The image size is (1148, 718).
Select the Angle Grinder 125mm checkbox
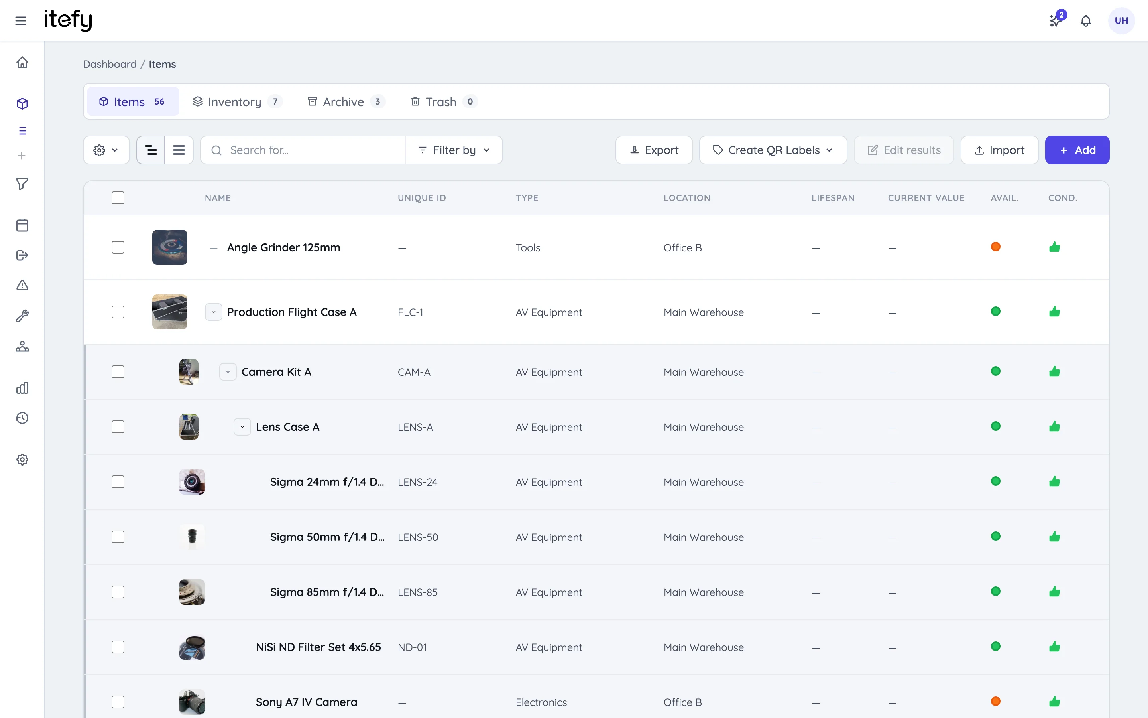point(118,247)
